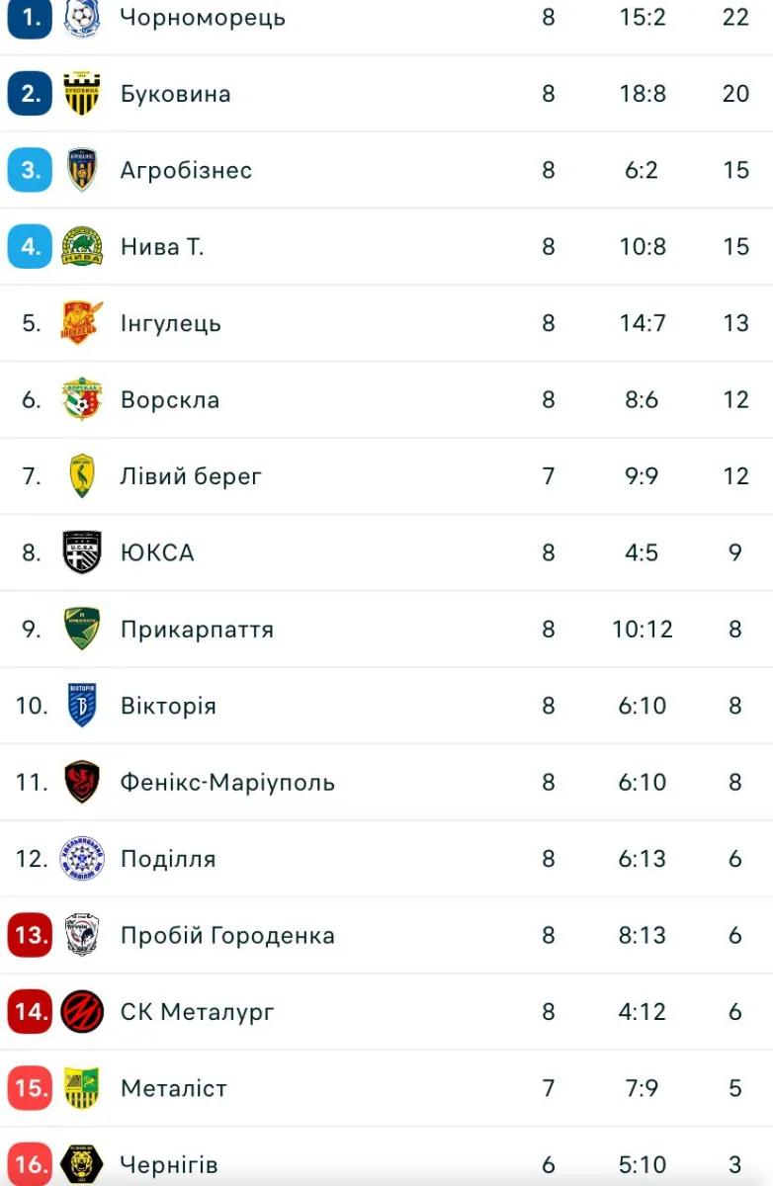The height and width of the screenshot is (1186, 773).
Task: Open the Чернігів team name
Action: (x=169, y=1164)
